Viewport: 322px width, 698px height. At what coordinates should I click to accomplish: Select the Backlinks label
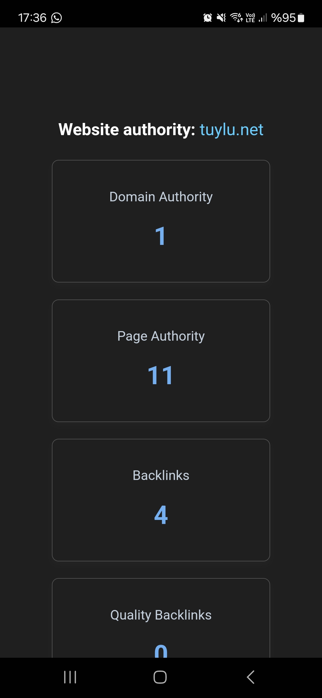pyautogui.click(x=161, y=475)
